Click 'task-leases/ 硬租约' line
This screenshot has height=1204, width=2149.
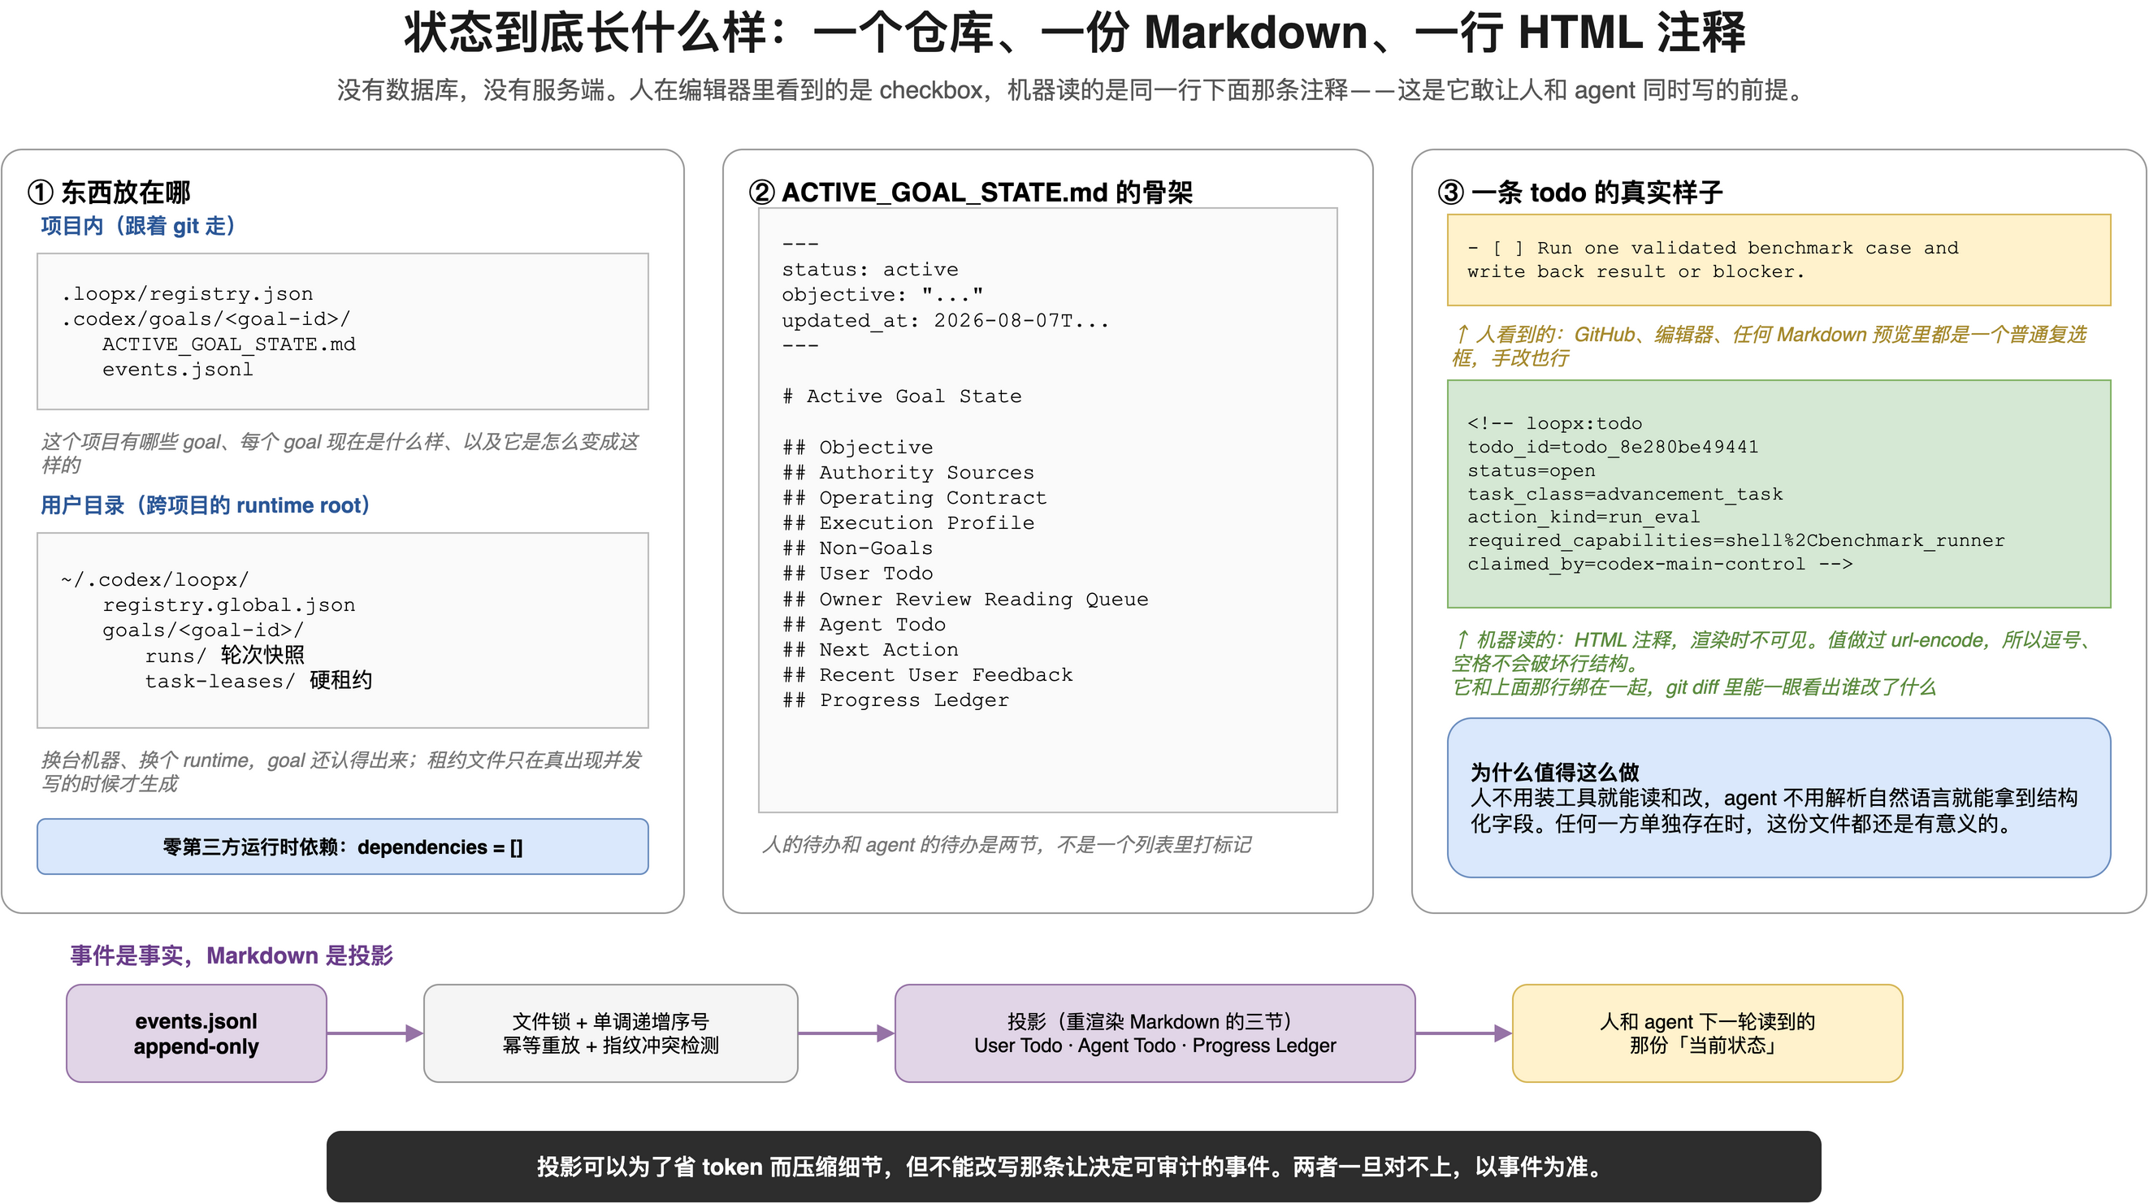point(258,681)
